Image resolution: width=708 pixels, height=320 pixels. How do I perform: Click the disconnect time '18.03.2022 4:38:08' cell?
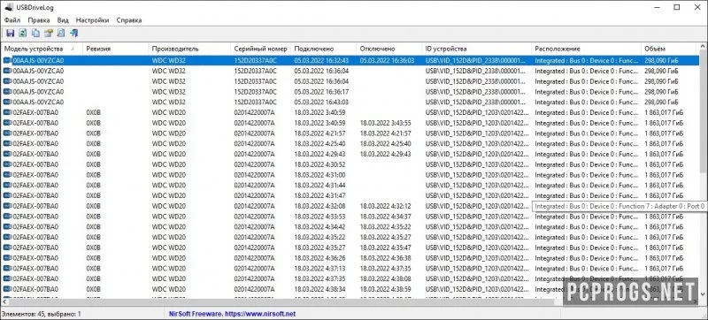click(386, 278)
